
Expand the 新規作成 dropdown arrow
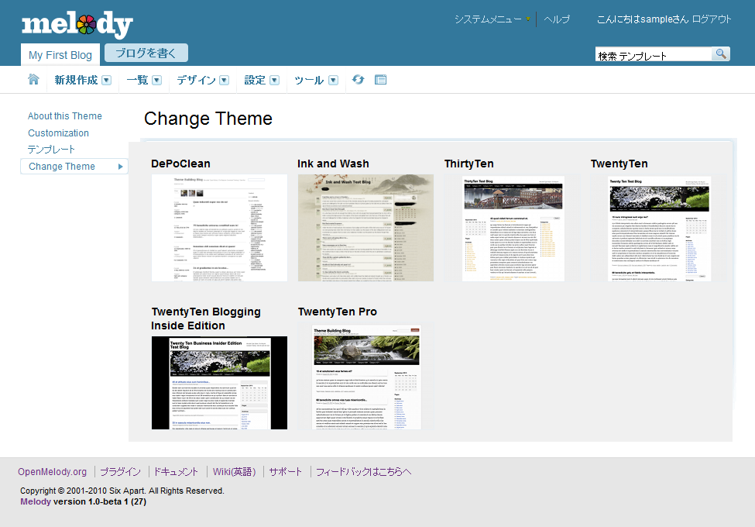pos(106,81)
